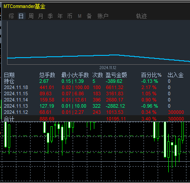Click the 127.19 lots value
This screenshot has width=190, height=183.
pos(47,106)
